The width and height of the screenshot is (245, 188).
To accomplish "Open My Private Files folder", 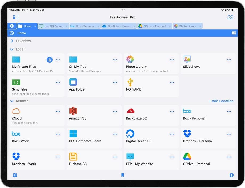I will coord(37,64).
